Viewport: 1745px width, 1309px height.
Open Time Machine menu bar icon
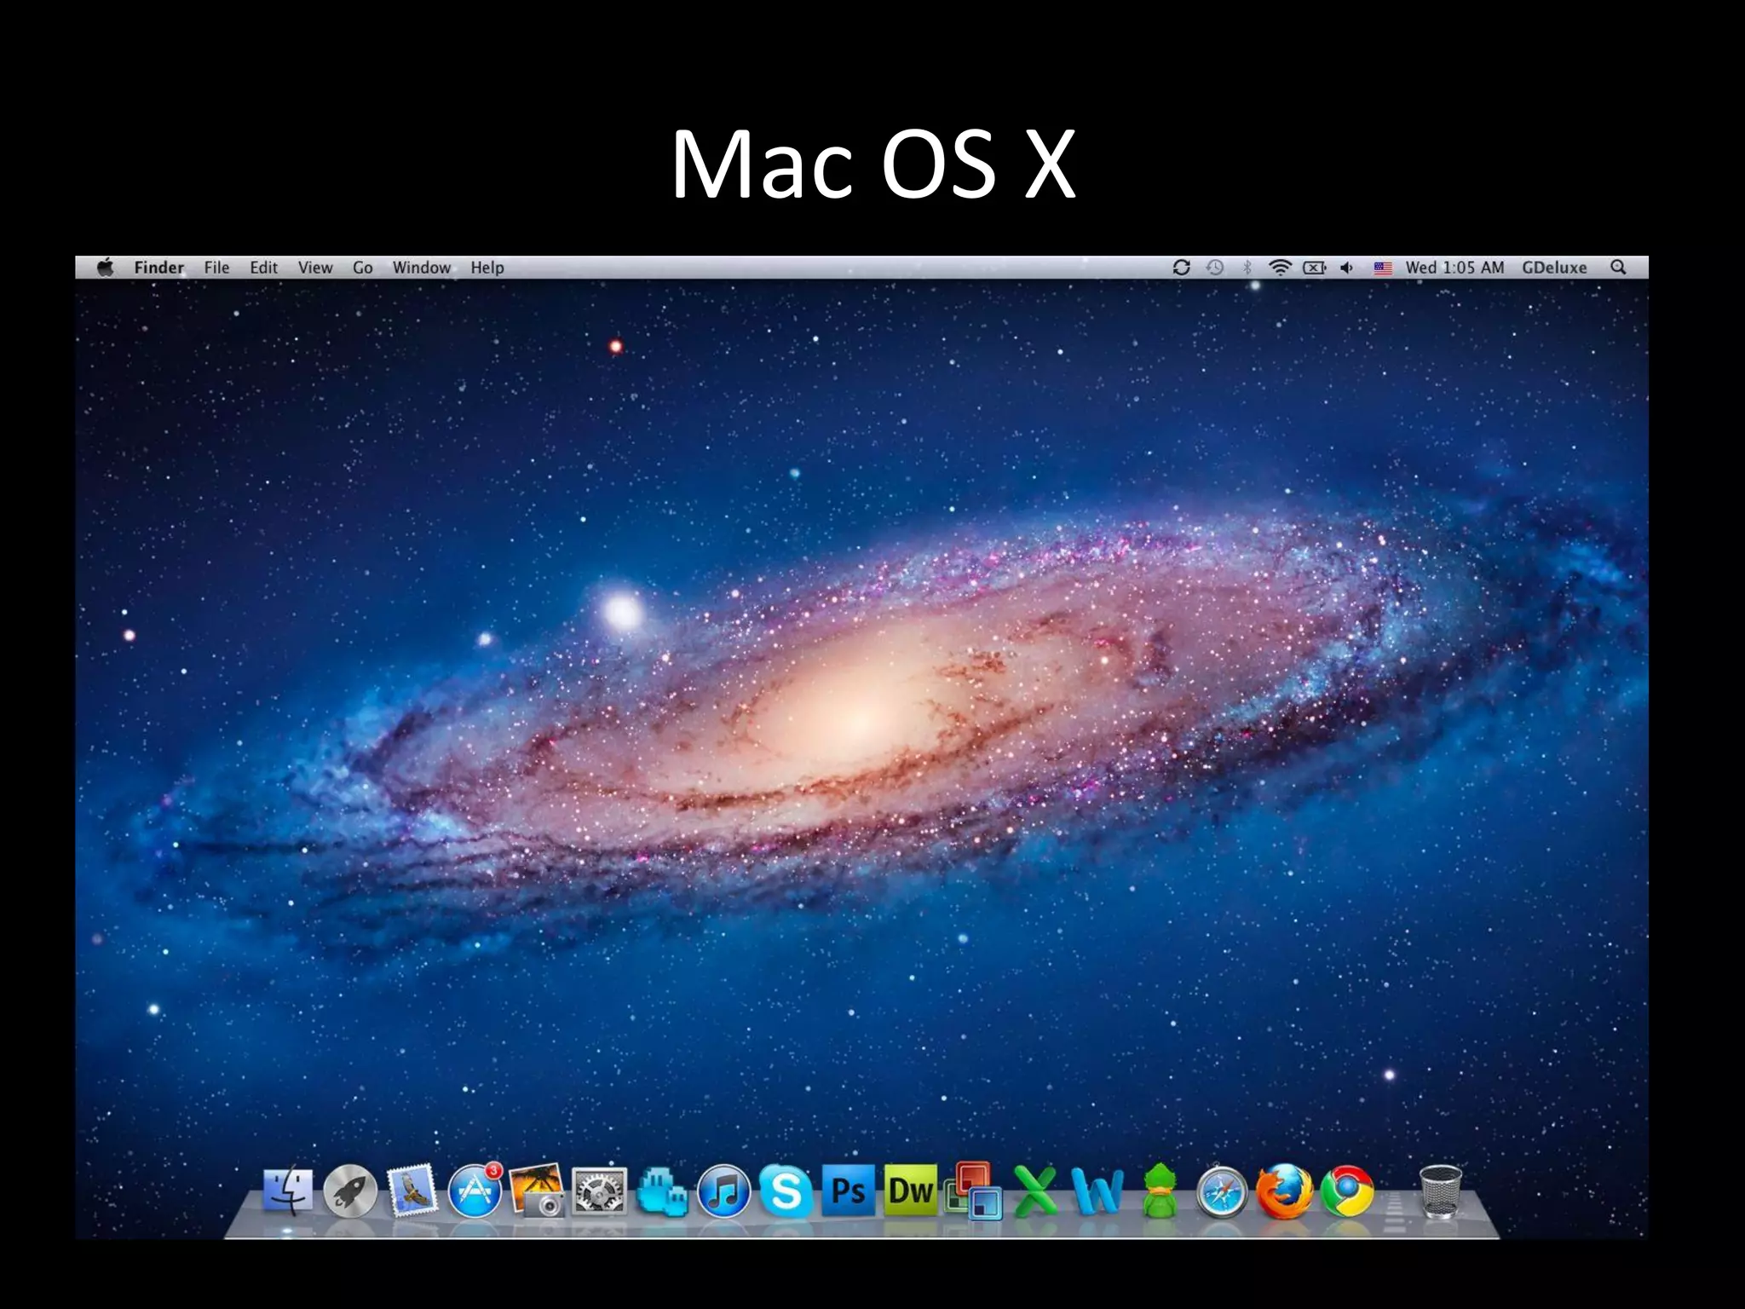click(1215, 268)
